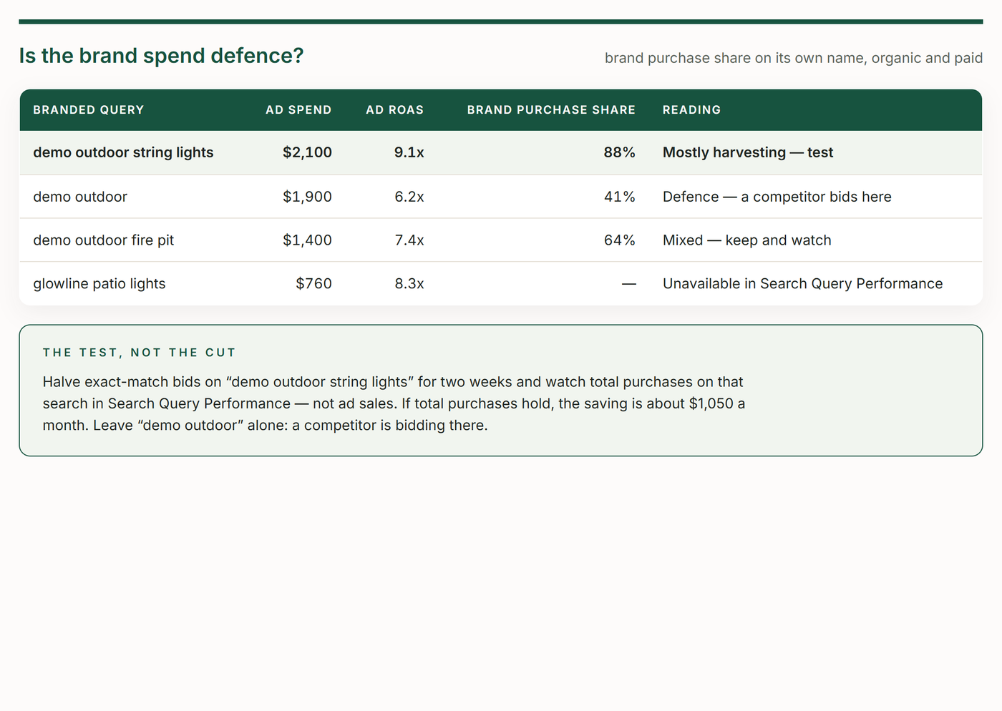
Task: Select the "glowline patio lights" query cell
Action: coord(99,284)
